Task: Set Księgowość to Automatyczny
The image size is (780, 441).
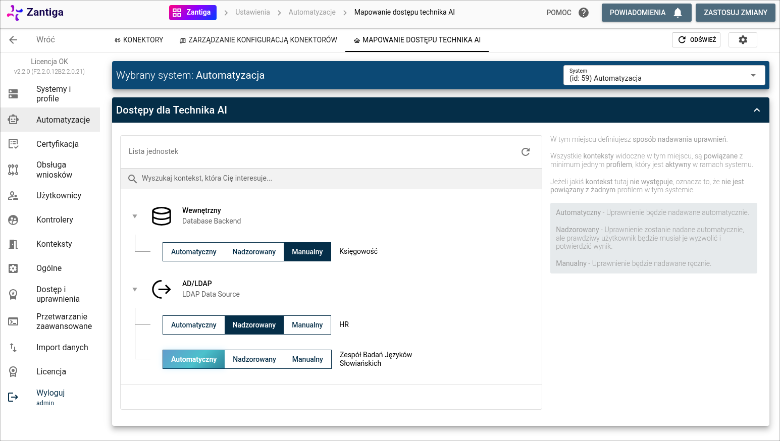Action: (193, 252)
